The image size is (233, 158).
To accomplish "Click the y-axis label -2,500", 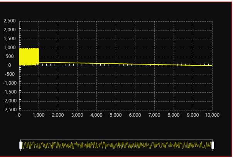I will click(x=10, y=110).
